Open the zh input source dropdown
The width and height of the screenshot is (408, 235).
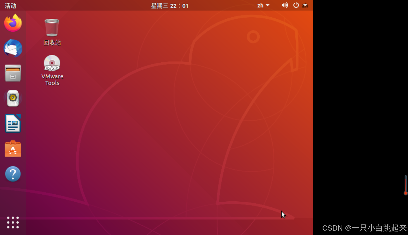[263, 5]
